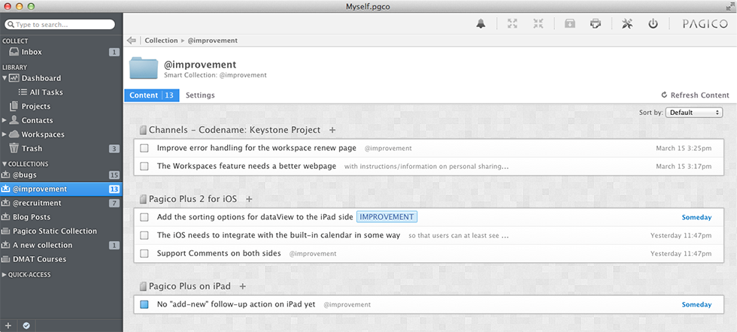Click the Inbox tray icon
The image size is (737, 332).
coord(14,52)
